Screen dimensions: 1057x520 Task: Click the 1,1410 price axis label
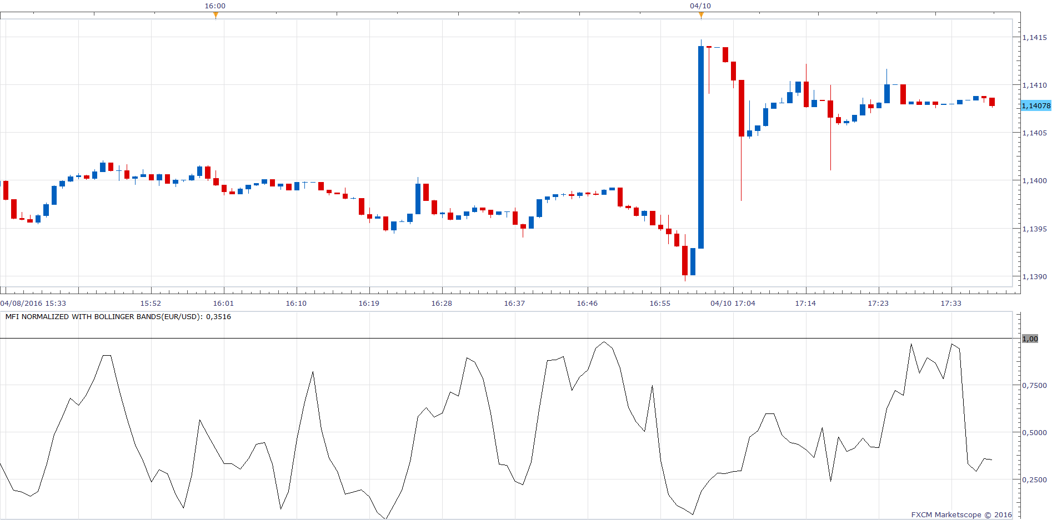pos(1035,85)
